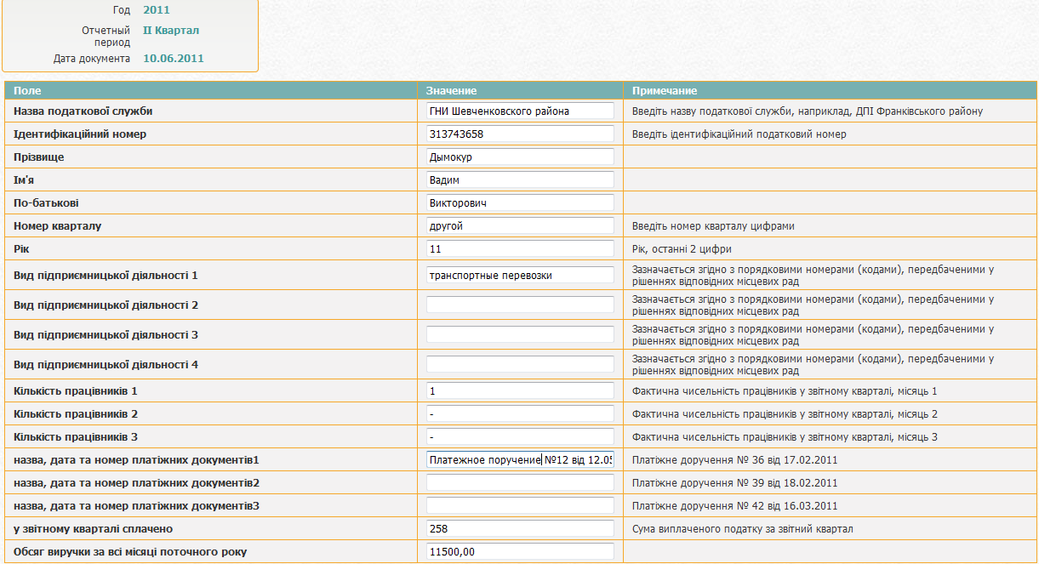Viewport: 1039px width, 564px height.
Task: Click the Кількість працівників 3 input
Action: click(520, 436)
